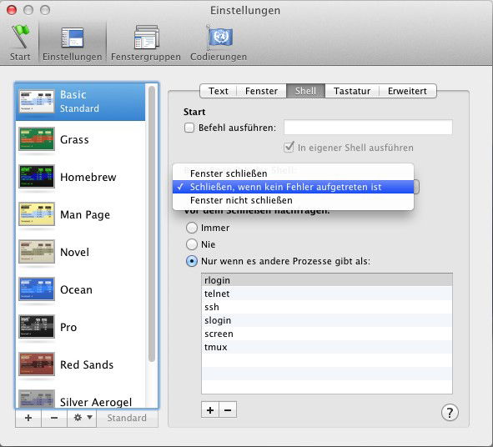Add a new profile with plus button
The image size is (493, 447).
[28, 418]
